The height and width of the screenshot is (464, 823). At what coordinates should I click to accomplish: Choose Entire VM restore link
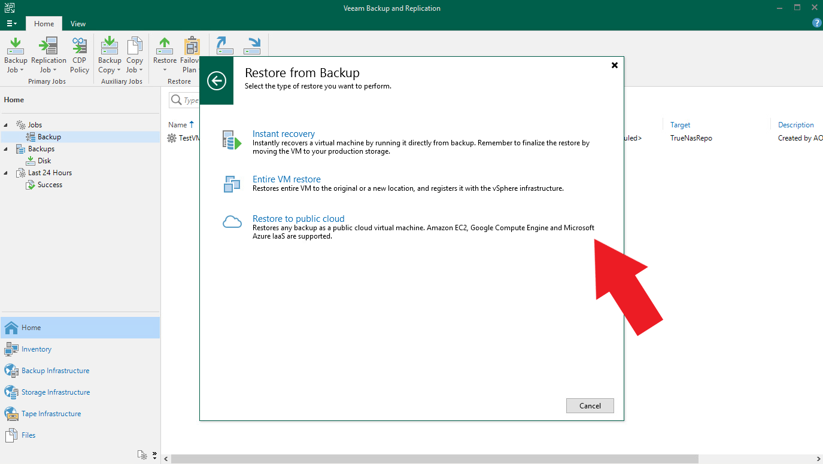(286, 179)
